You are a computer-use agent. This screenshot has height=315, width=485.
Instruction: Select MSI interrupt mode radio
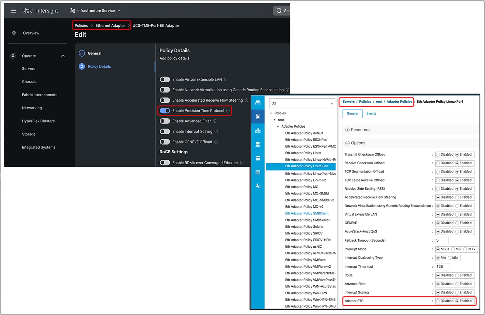453,249
